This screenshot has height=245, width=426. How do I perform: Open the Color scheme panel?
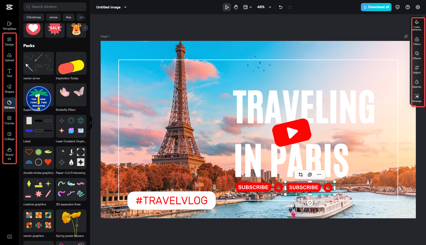417,25
